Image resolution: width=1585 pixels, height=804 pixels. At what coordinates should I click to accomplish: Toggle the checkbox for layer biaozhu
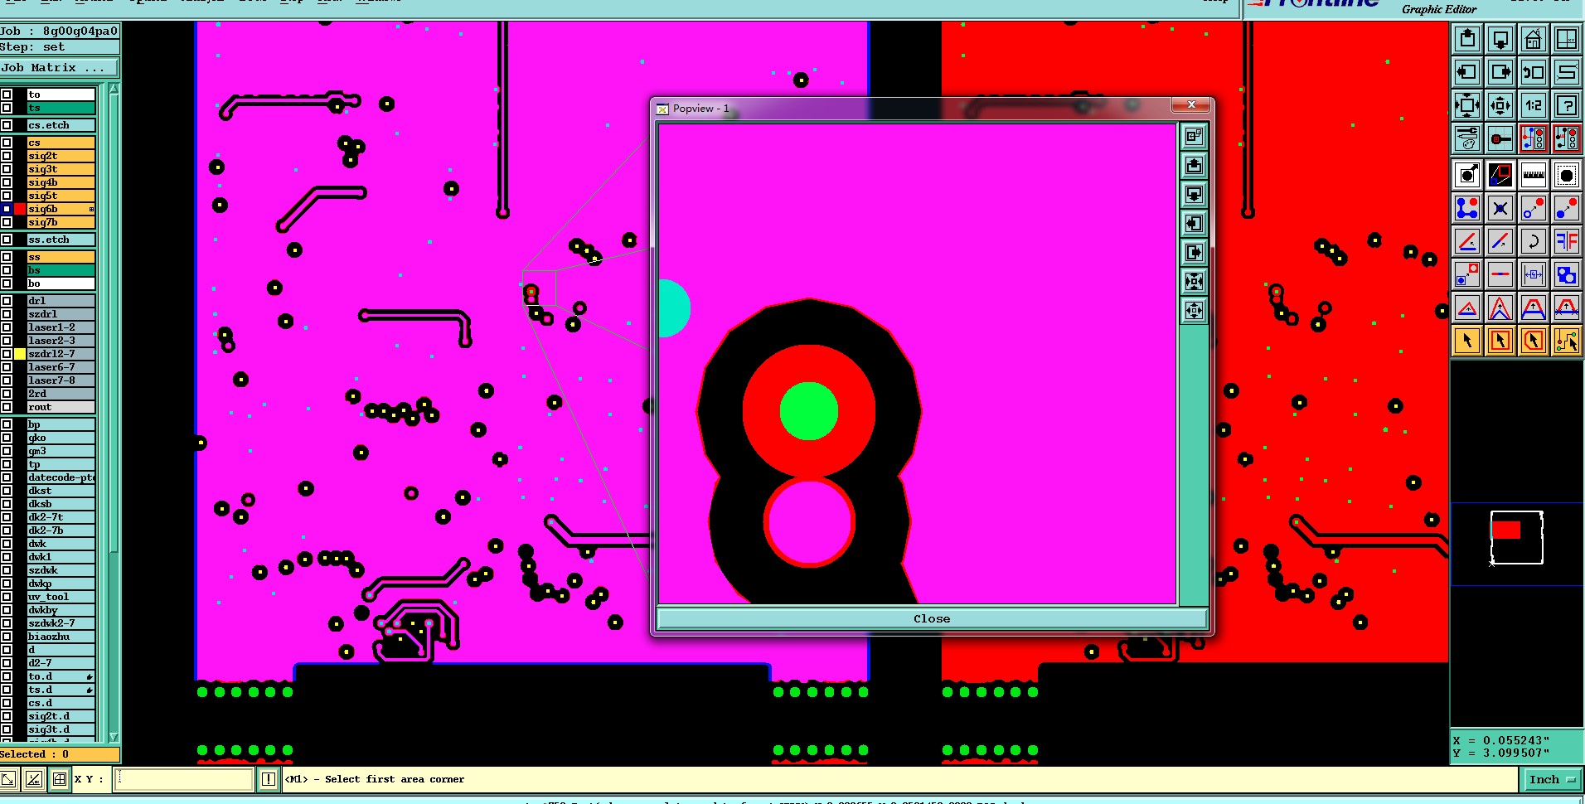(7, 637)
